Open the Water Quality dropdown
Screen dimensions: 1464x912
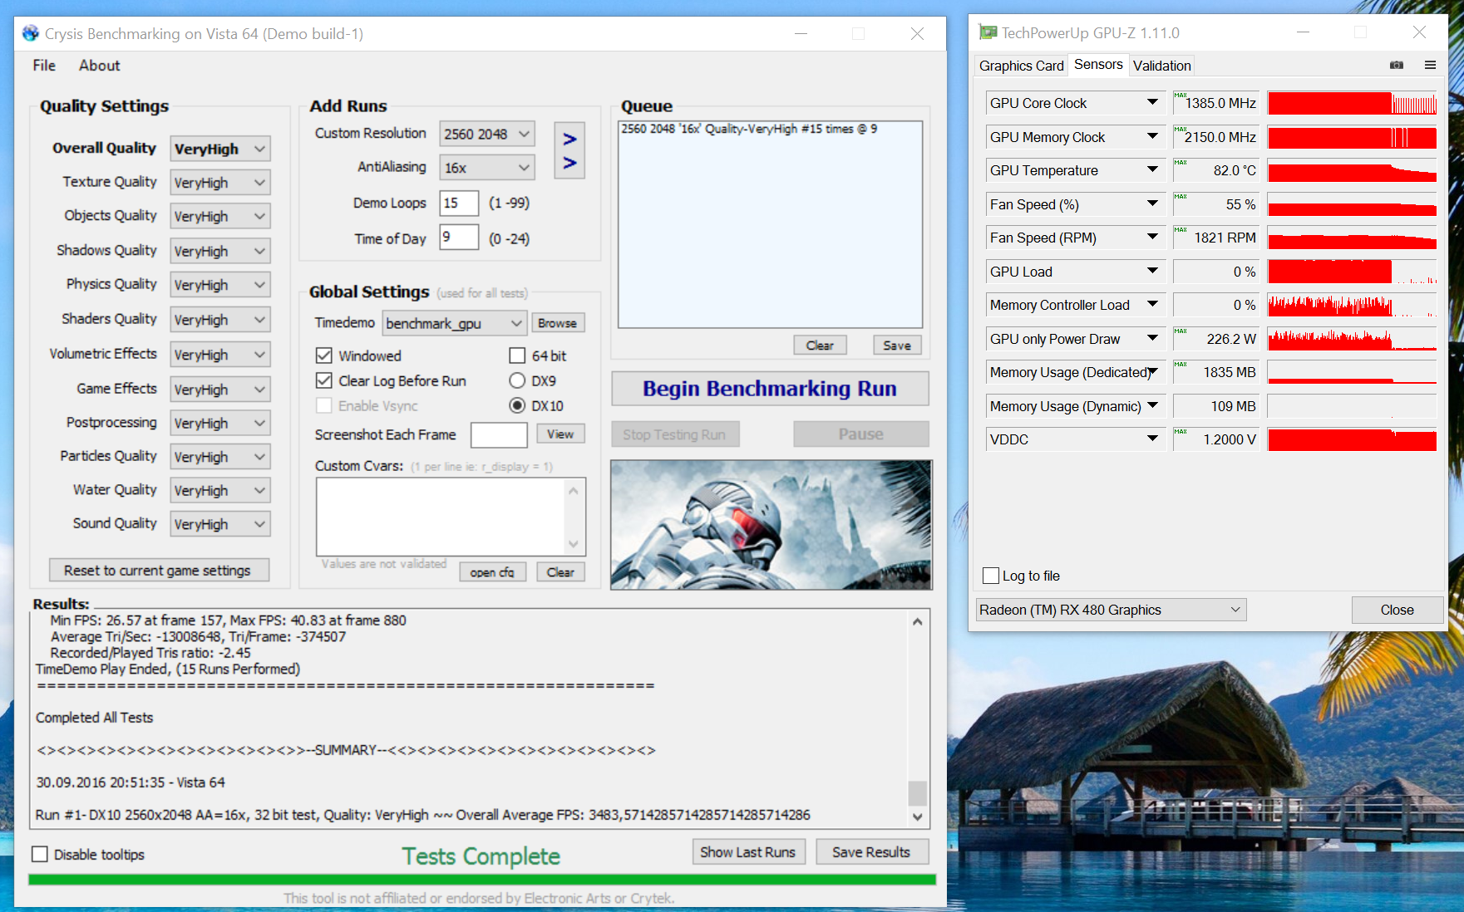220,491
